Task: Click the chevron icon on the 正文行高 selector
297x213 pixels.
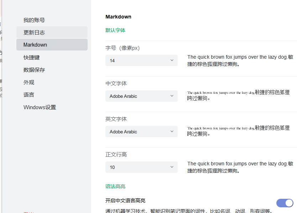Action: 171,167
